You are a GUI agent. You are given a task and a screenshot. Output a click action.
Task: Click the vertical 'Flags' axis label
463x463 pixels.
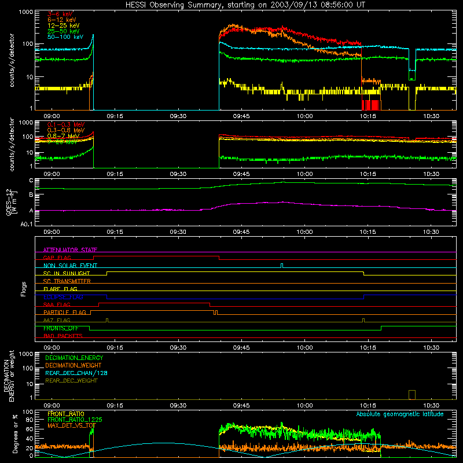24,289
